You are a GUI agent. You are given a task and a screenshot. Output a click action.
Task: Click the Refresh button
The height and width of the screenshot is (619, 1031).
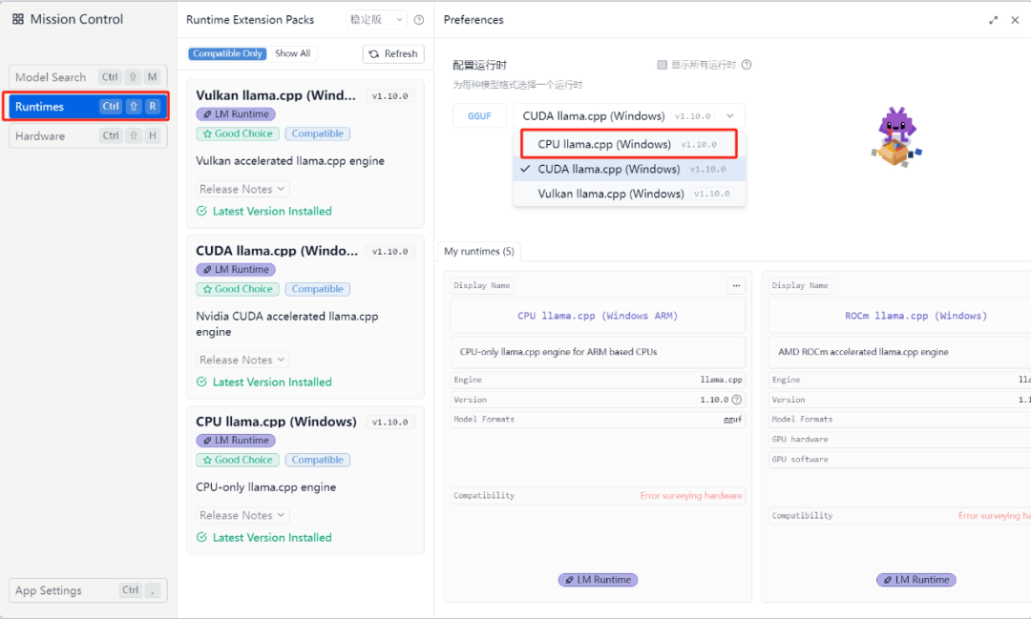pos(393,53)
